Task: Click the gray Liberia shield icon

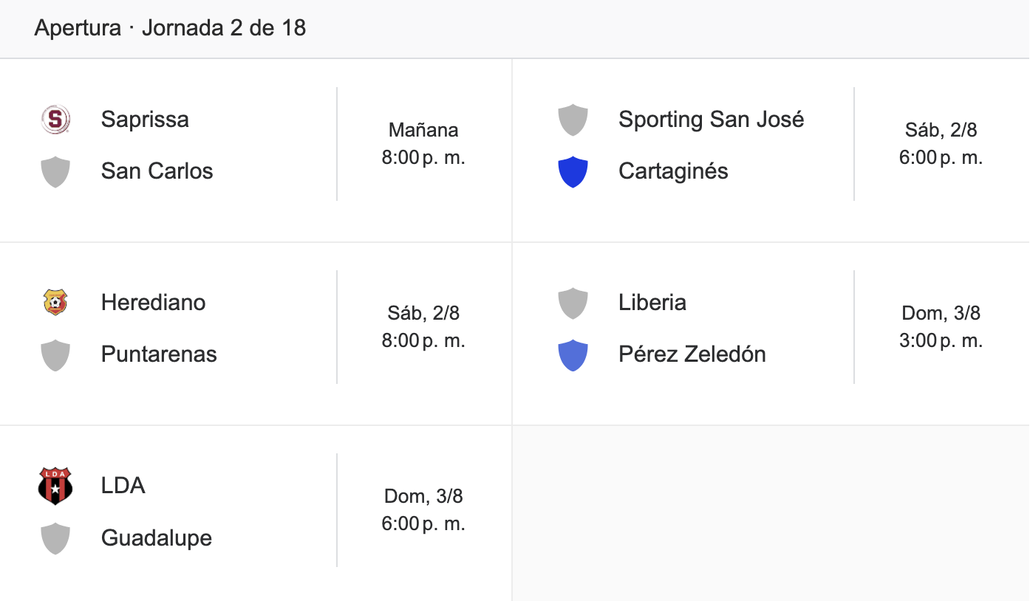Action: point(573,303)
